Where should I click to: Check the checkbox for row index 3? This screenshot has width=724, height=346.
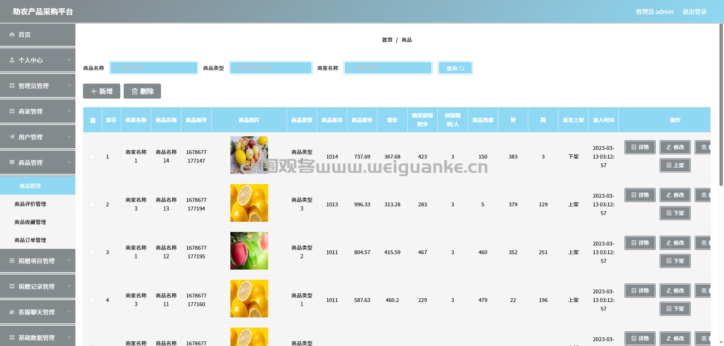click(92, 252)
